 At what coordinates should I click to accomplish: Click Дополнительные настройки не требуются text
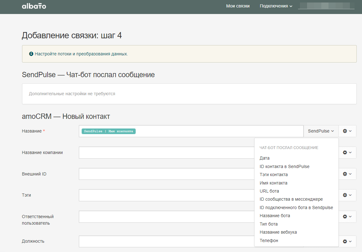coord(72,94)
